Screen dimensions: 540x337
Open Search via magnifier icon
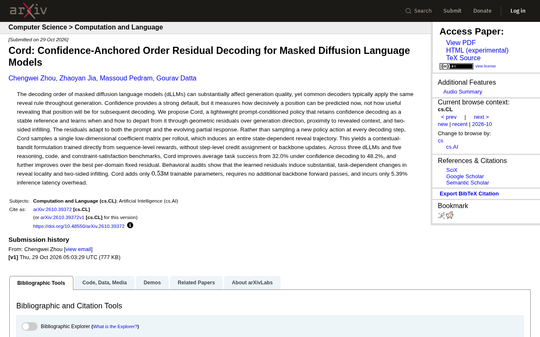(x=408, y=11)
